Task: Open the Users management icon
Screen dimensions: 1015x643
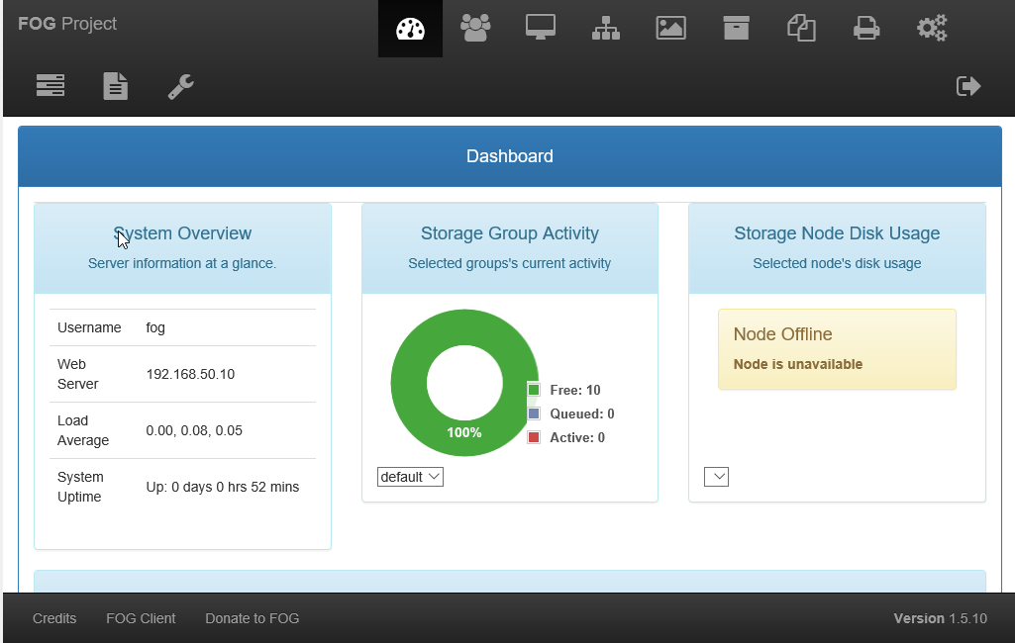Action: (475, 29)
